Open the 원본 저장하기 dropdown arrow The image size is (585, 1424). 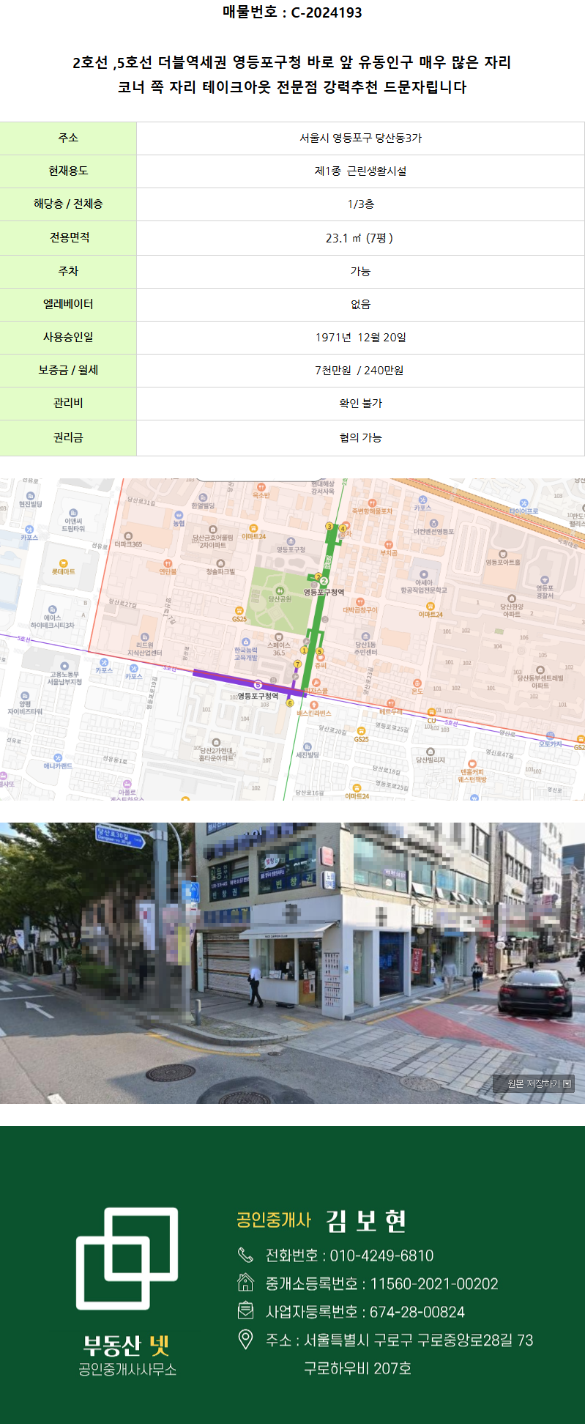pos(567,1084)
